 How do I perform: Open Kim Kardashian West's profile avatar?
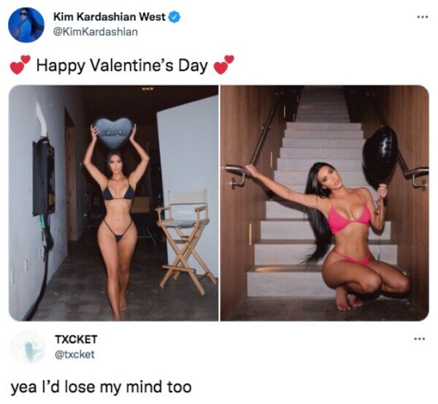(x=26, y=25)
